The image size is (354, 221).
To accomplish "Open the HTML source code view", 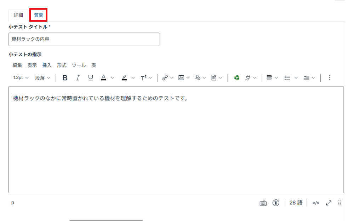I will (x=315, y=203).
